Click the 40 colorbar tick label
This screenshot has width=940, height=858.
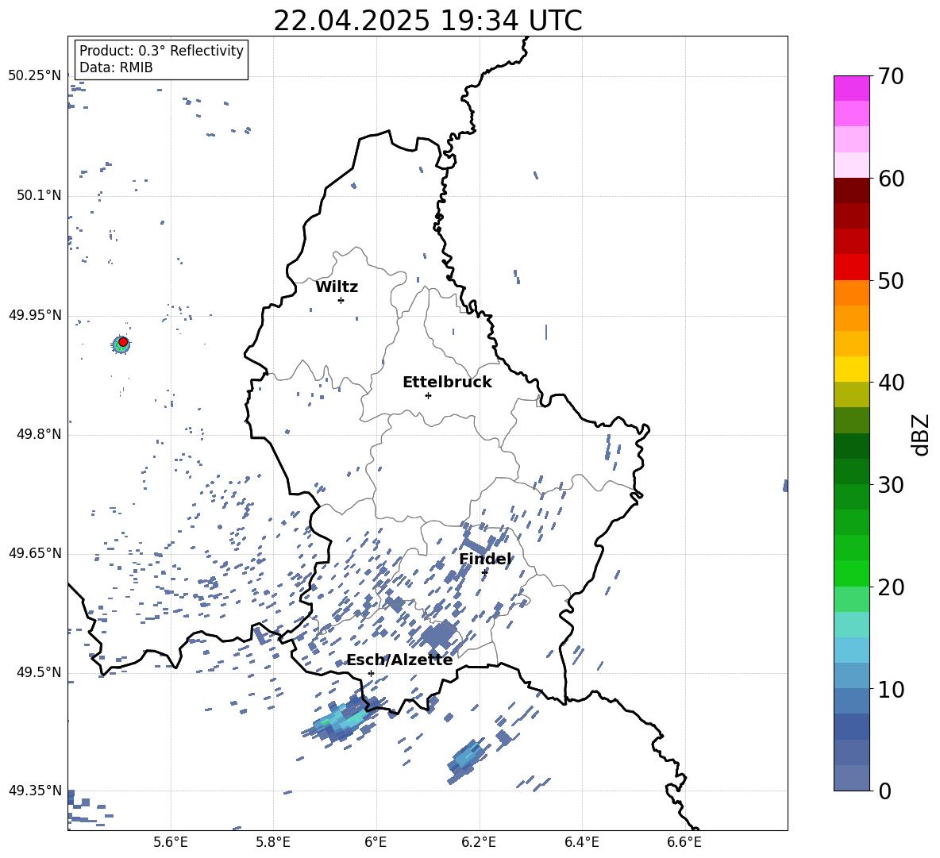tap(891, 383)
